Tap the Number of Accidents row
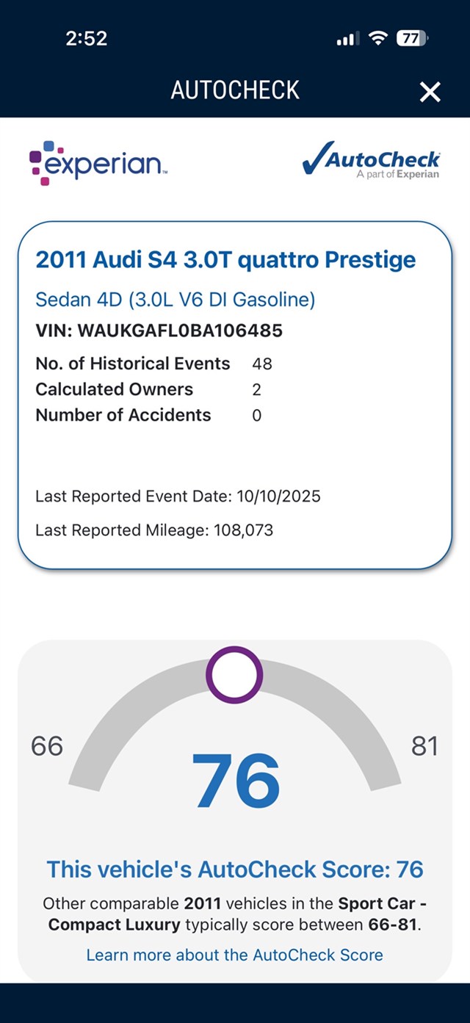Viewport: 470px width, 1023px height. (x=147, y=415)
